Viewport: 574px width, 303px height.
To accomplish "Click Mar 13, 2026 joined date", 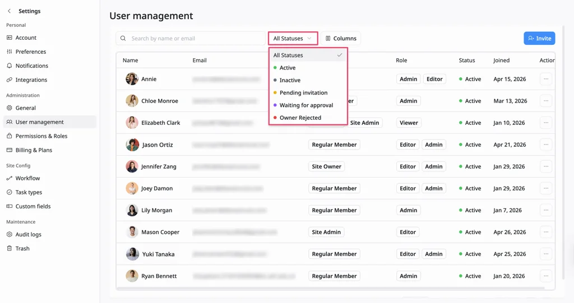I will point(510,101).
